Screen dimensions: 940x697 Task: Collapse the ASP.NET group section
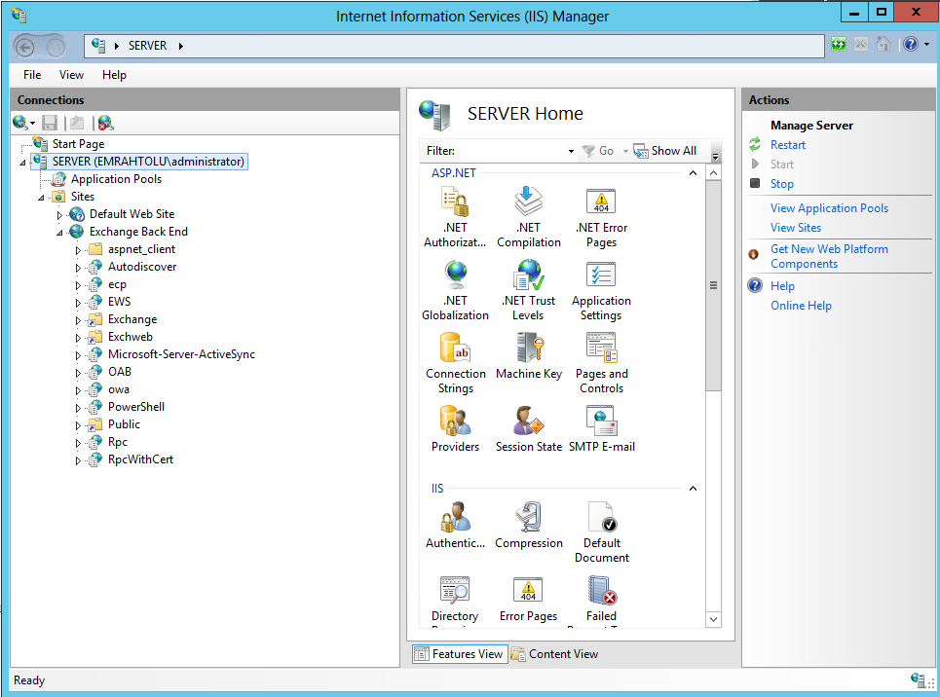(693, 173)
